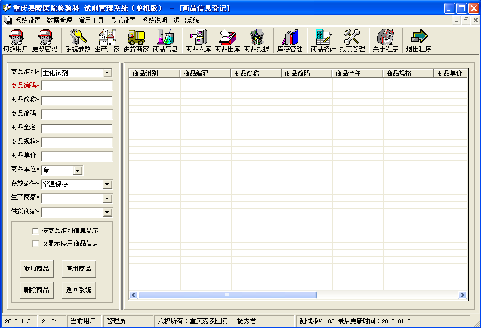The image size is (481, 328).
Task: Expand the 商品组别 dropdown
Action: click(x=107, y=73)
